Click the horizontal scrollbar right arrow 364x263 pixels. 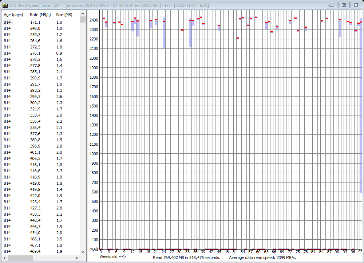pos(76,259)
